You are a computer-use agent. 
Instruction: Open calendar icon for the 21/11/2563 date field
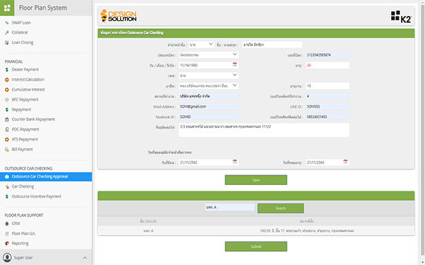pos(346,162)
